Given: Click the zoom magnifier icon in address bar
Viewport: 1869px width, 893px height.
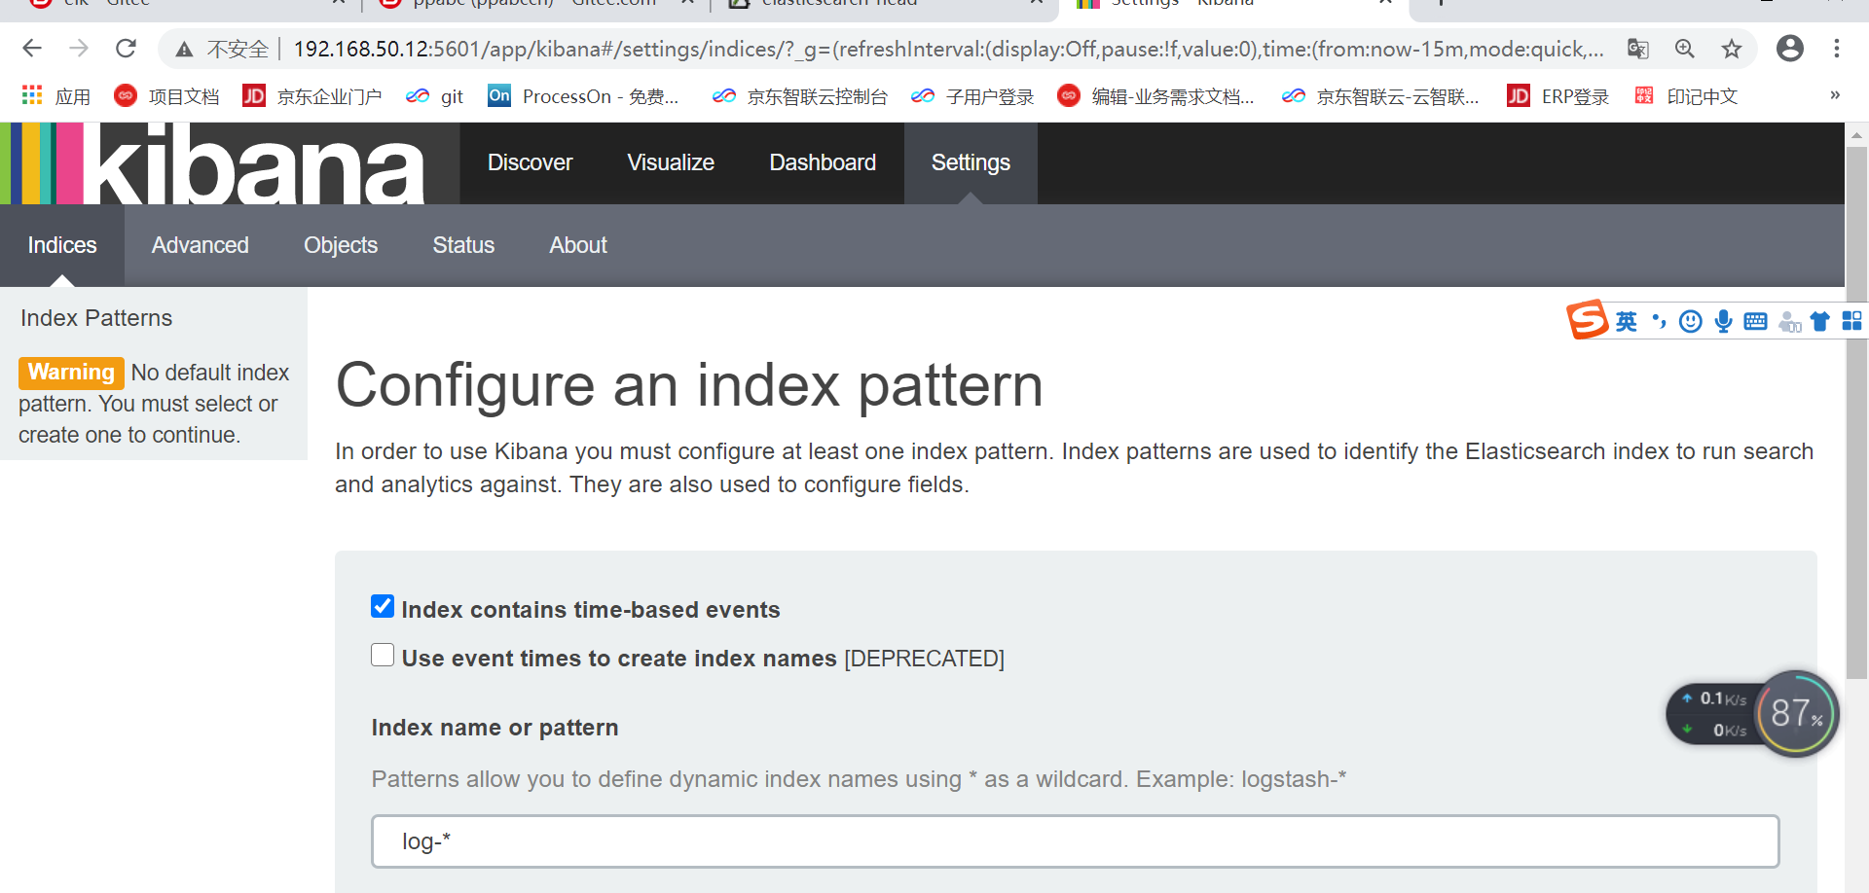Looking at the screenshot, I should (1685, 49).
